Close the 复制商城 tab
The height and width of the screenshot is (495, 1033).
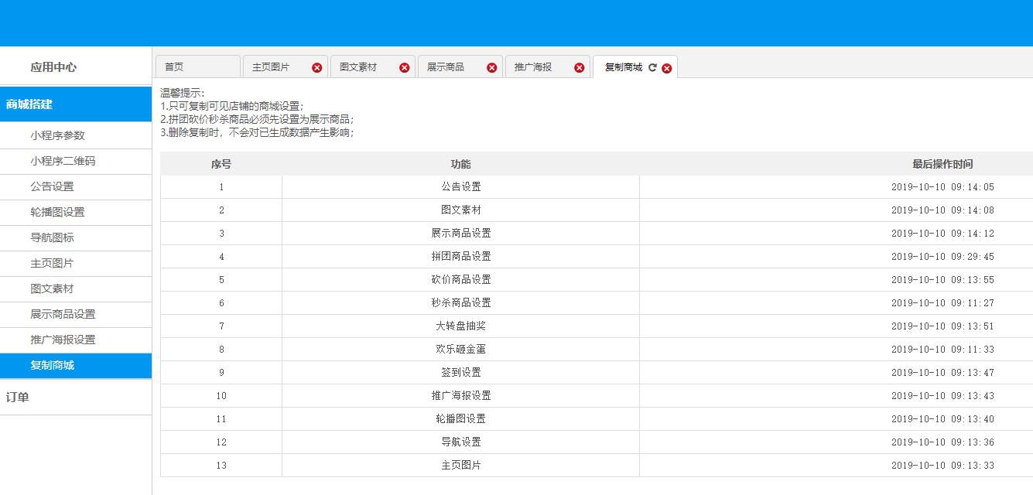click(666, 67)
